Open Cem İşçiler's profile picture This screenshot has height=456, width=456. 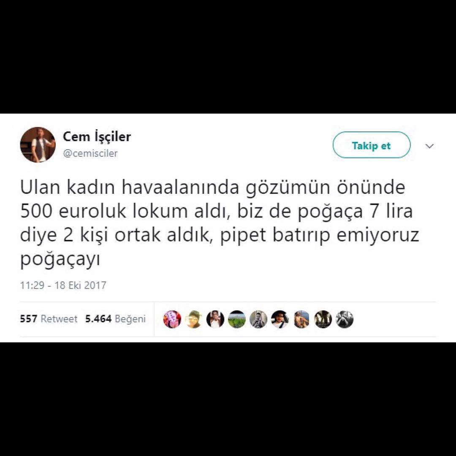pos(38,144)
